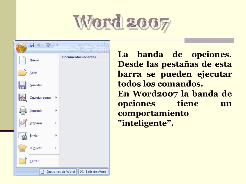Click the envelope people icon beside Enviar
The width and height of the screenshot is (246, 184).
[x=23, y=136]
